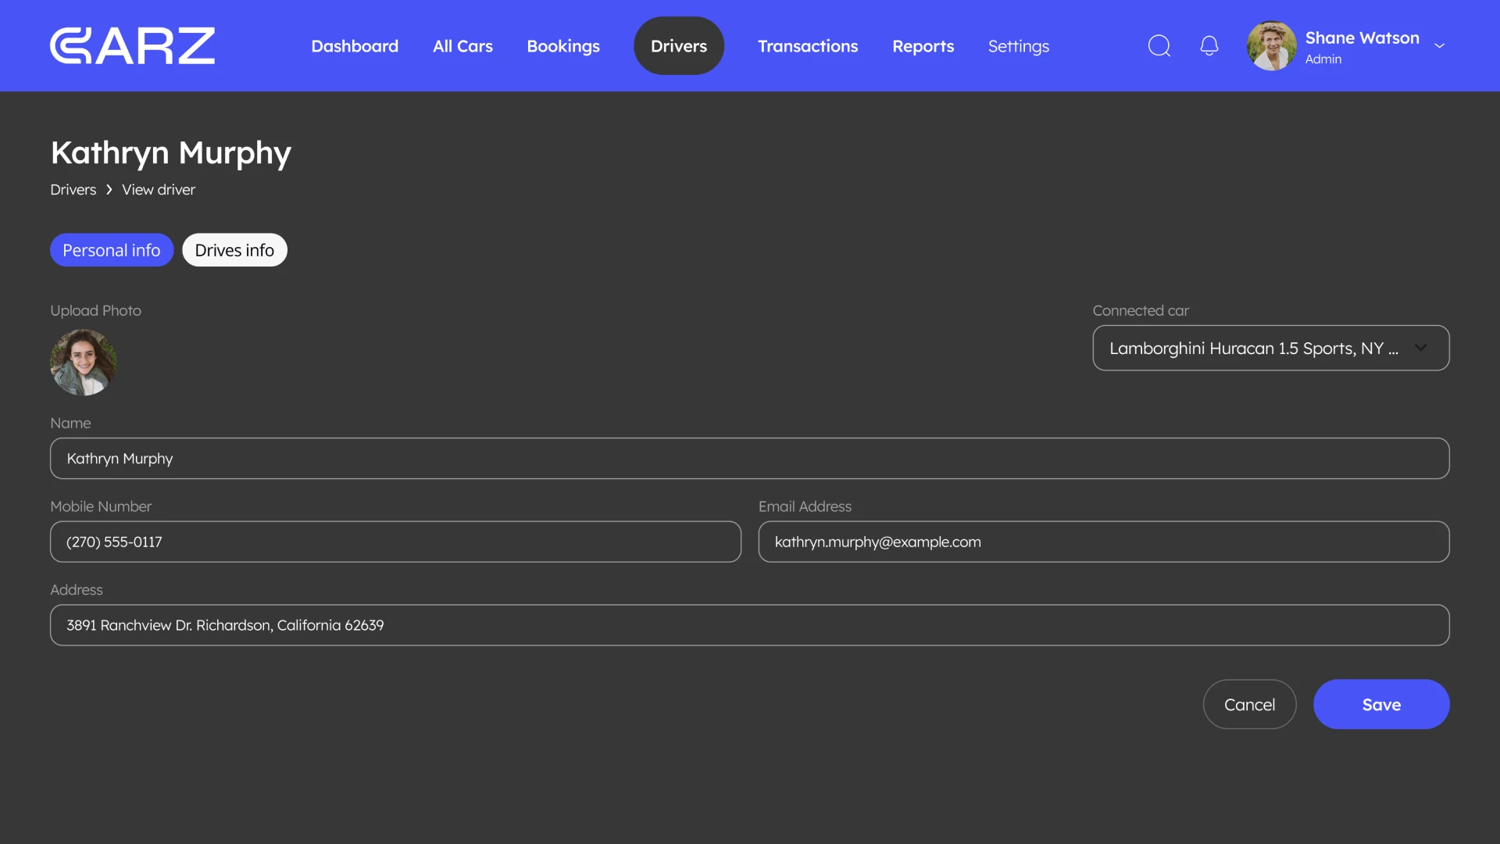Image resolution: width=1500 pixels, height=844 pixels.
Task: Navigate to All Cars section
Action: (462, 45)
